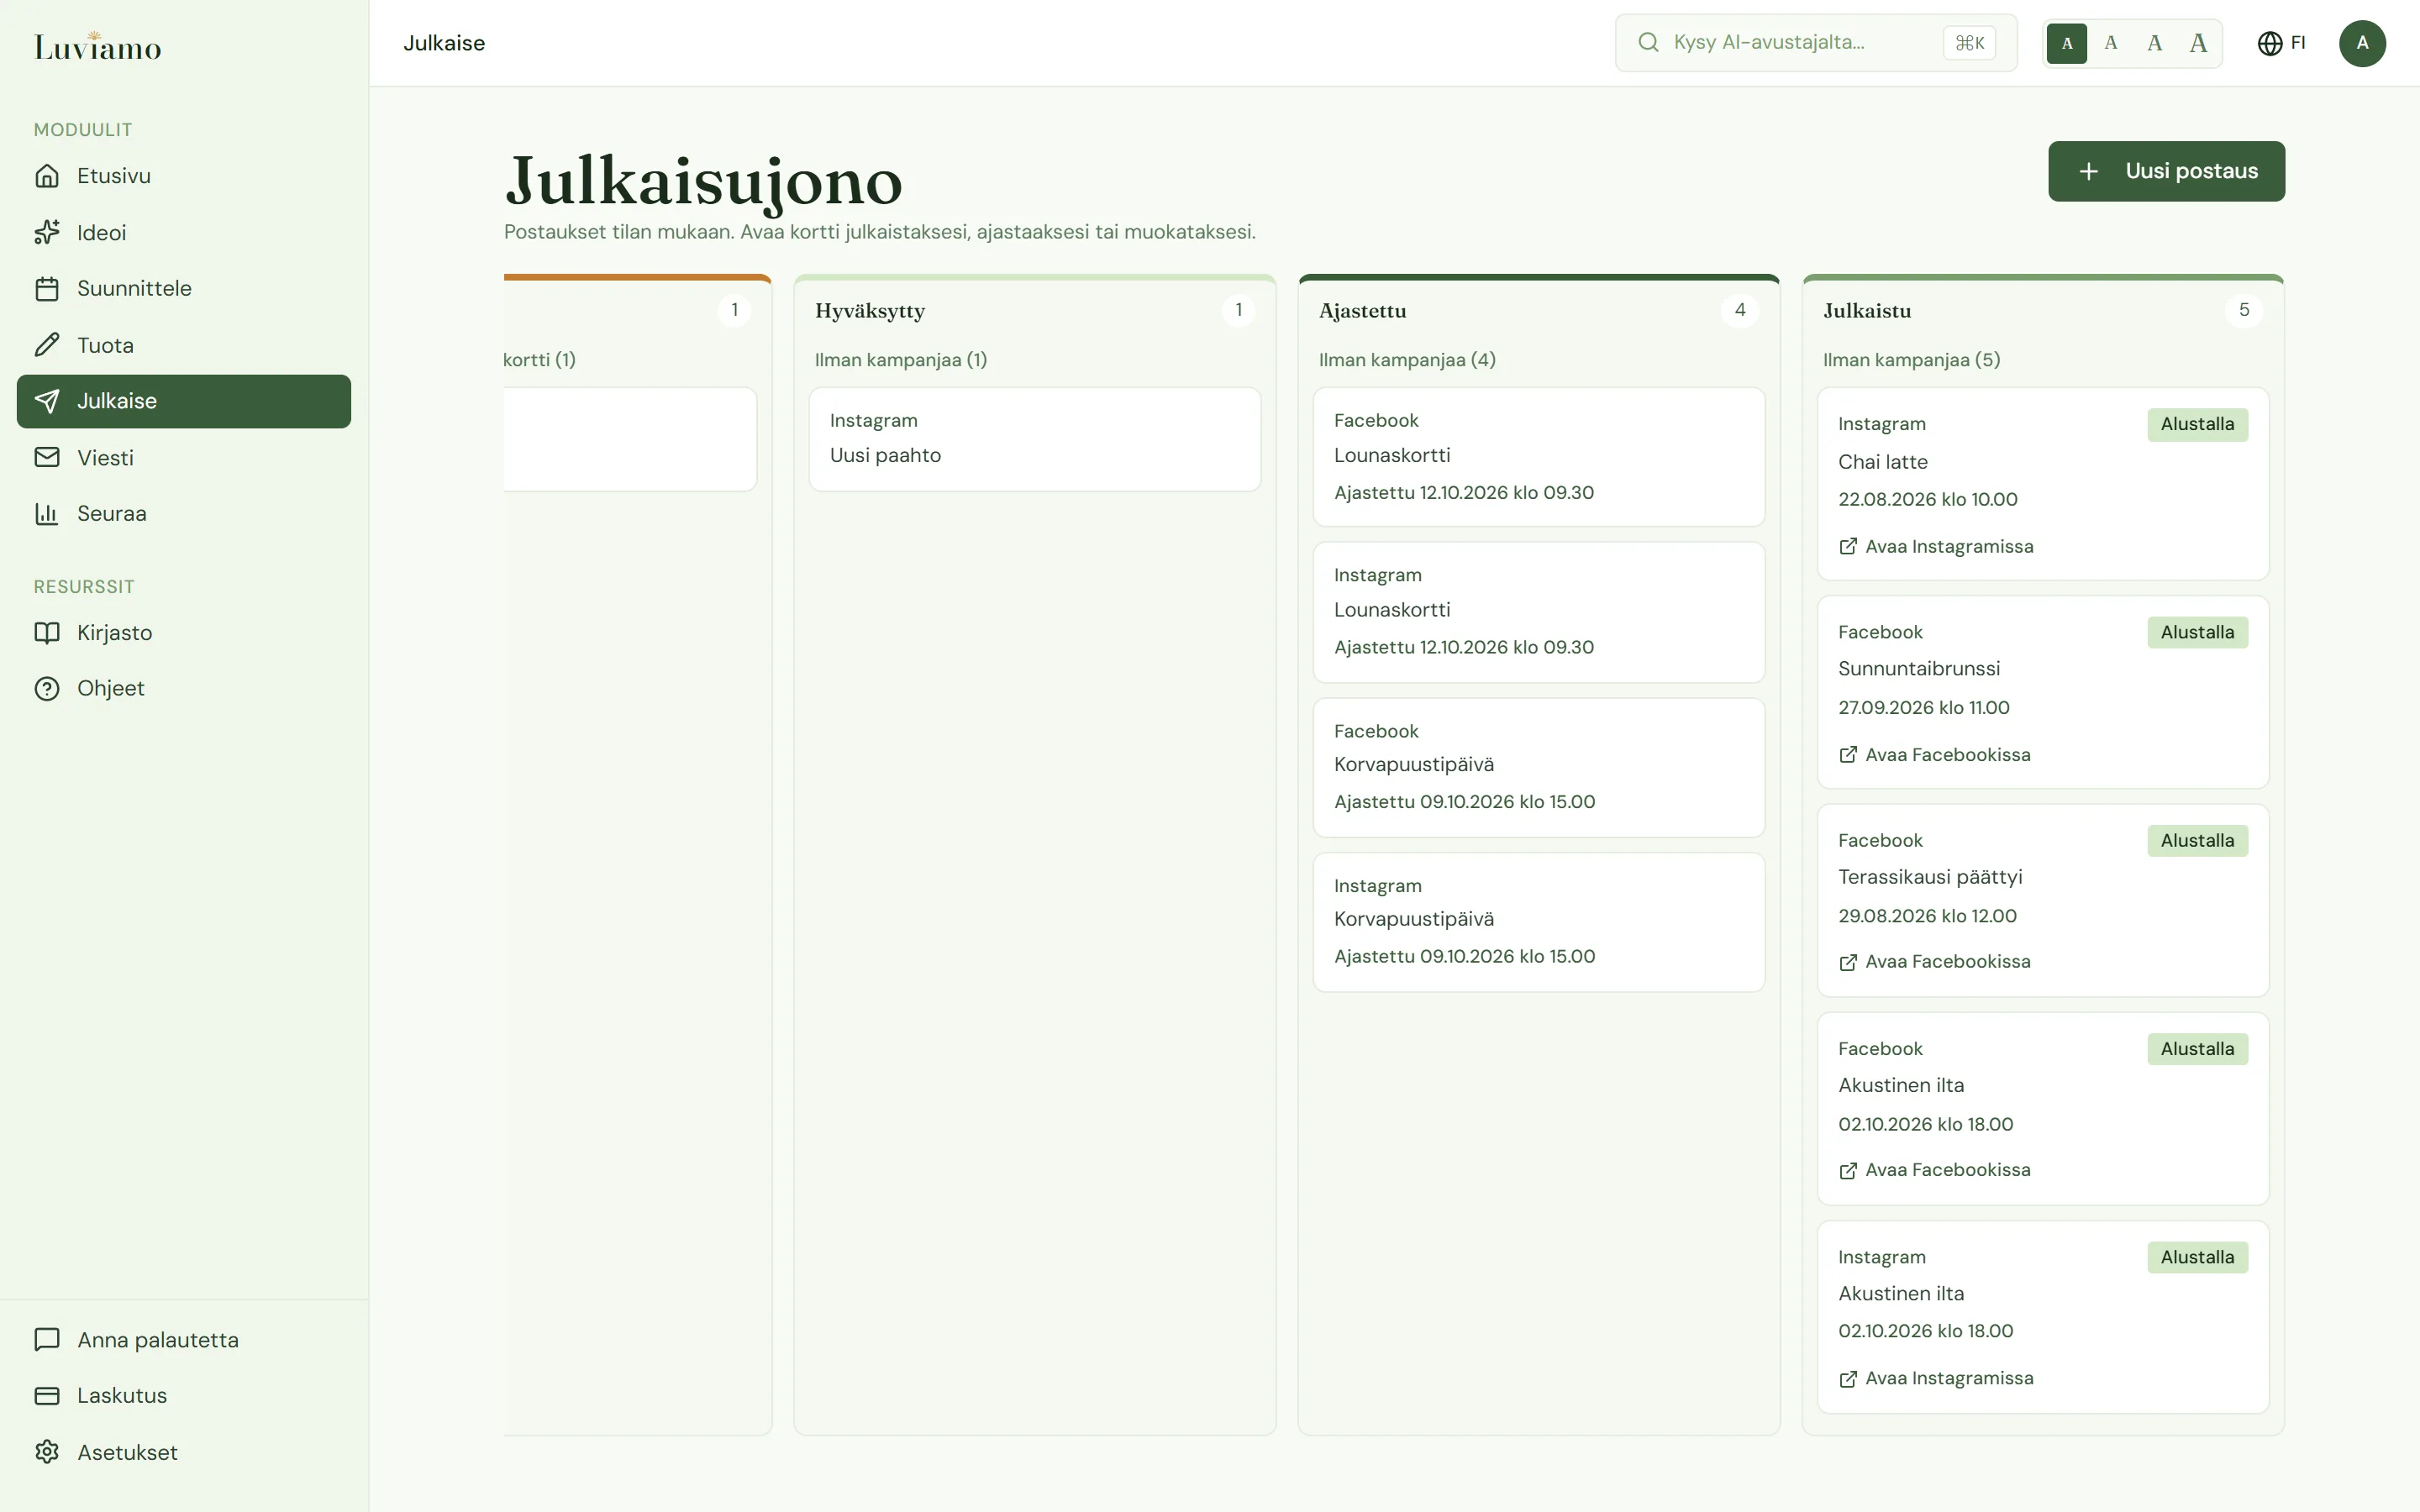Click Alustalla badge on Sunnuntaibrunssi card
Image resolution: width=2420 pixels, height=1512 pixels.
pos(2197,632)
